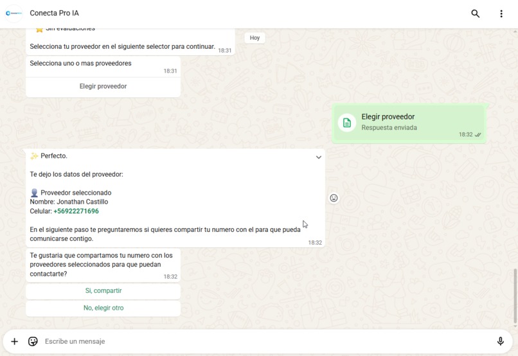Open message options chevron on the Perfecto message
Screen dimensions: 518x356
click(x=319, y=157)
